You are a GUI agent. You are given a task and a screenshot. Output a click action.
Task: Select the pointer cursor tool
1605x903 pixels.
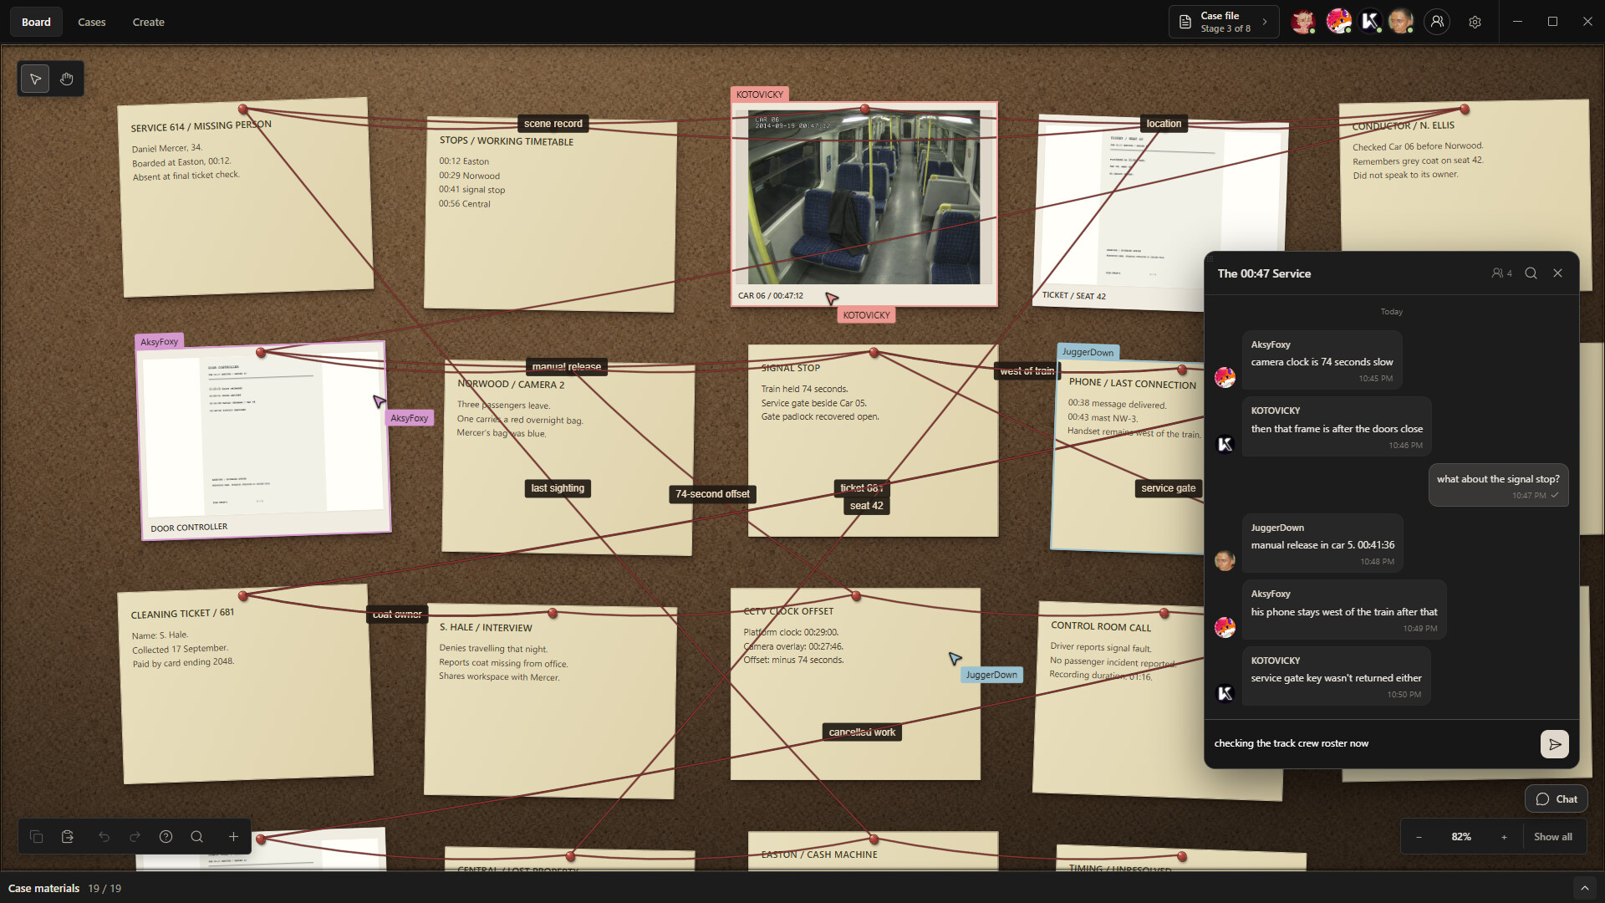(35, 79)
